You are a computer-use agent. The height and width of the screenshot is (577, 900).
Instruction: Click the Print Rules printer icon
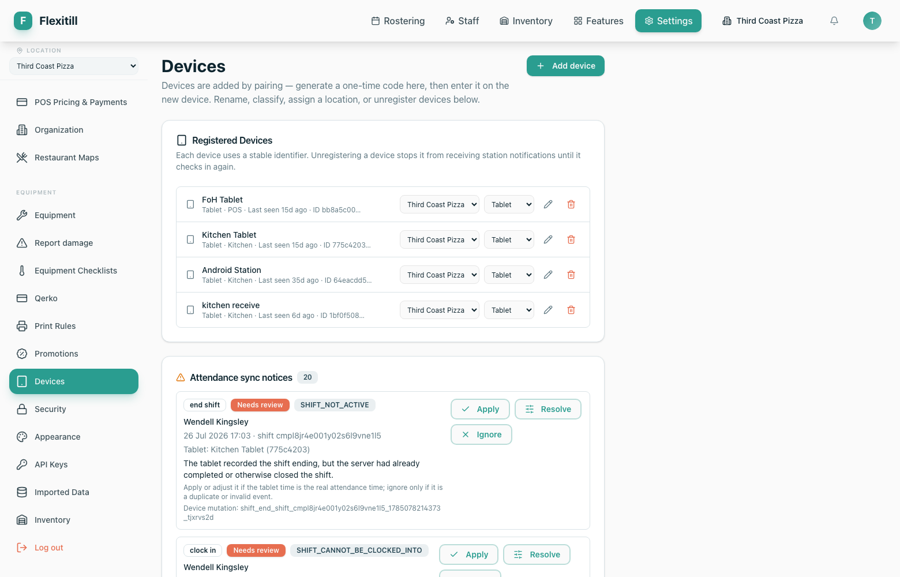click(22, 326)
